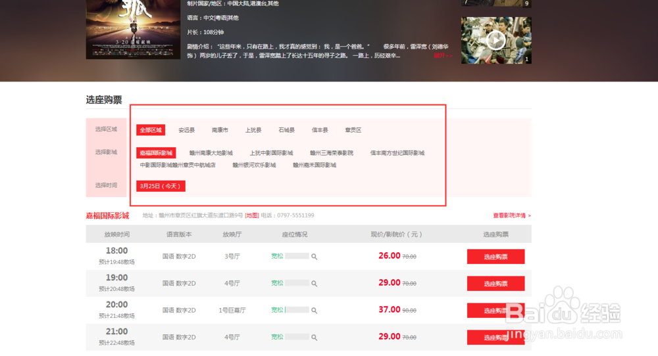The width and height of the screenshot is (658, 356).
Task: Click the 19:00 showtime text
Action: [x=116, y=278]
